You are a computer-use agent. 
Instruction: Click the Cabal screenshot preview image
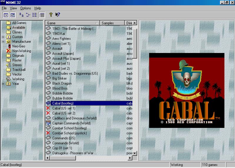click(186, 90)
